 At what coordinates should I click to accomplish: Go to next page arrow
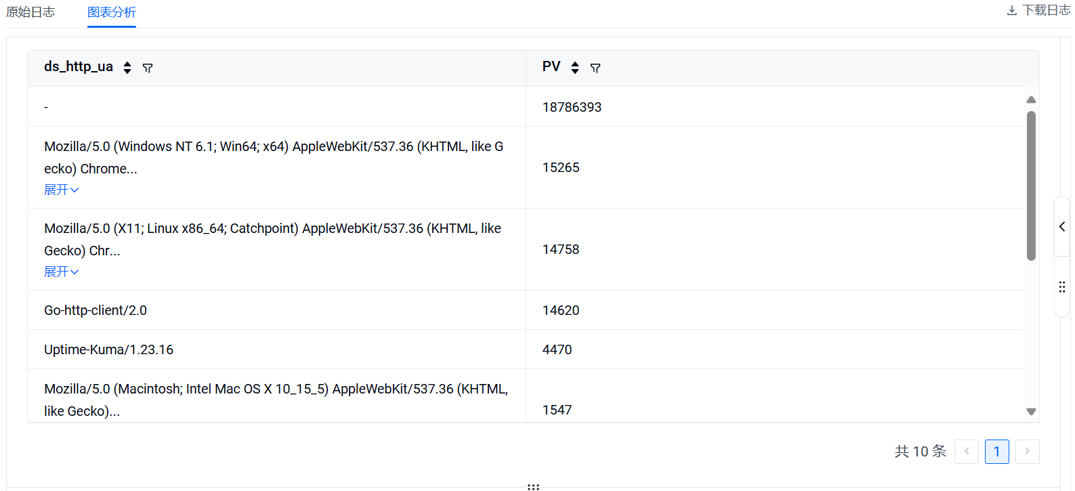1027,452
